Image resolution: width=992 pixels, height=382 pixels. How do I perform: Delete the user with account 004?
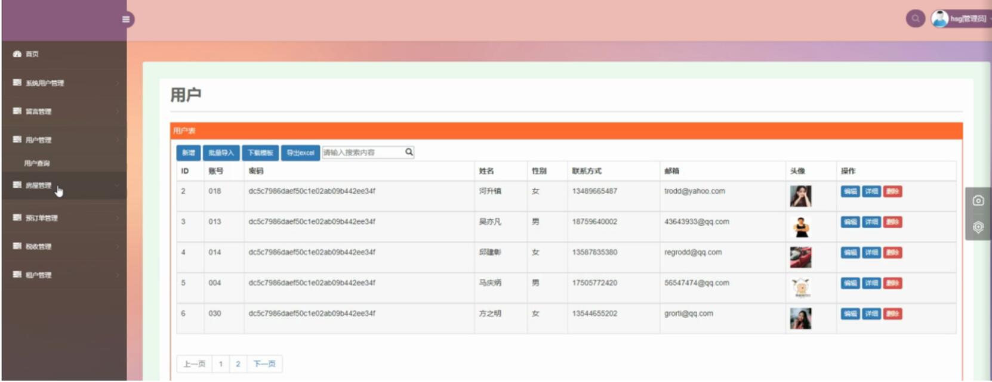[x=892, y=283]
